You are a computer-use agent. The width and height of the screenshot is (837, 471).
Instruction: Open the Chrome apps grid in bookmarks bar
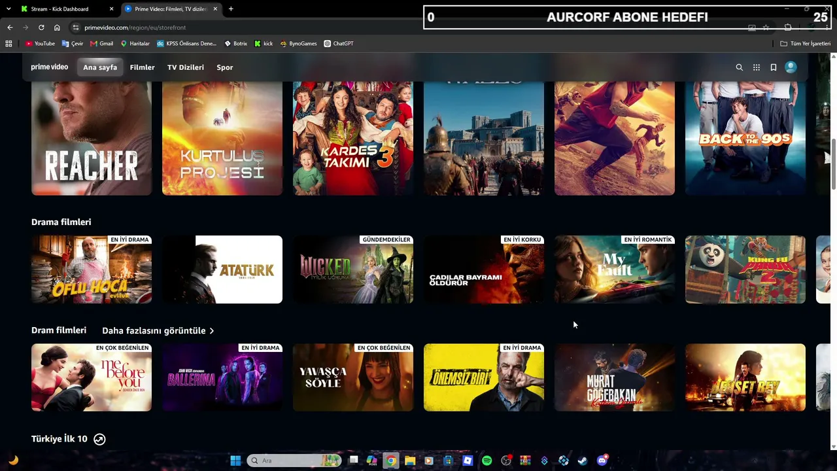9,44
